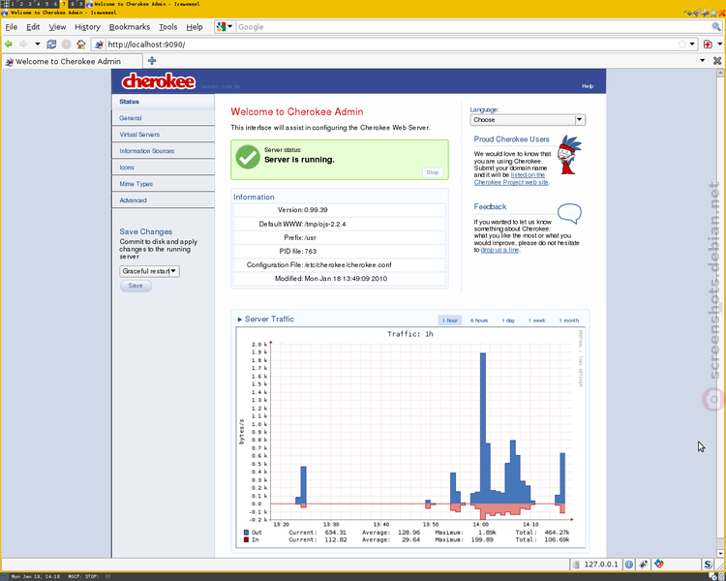Bookmark this page with the star icon
726x581 pixels.
tap(682, 44)
